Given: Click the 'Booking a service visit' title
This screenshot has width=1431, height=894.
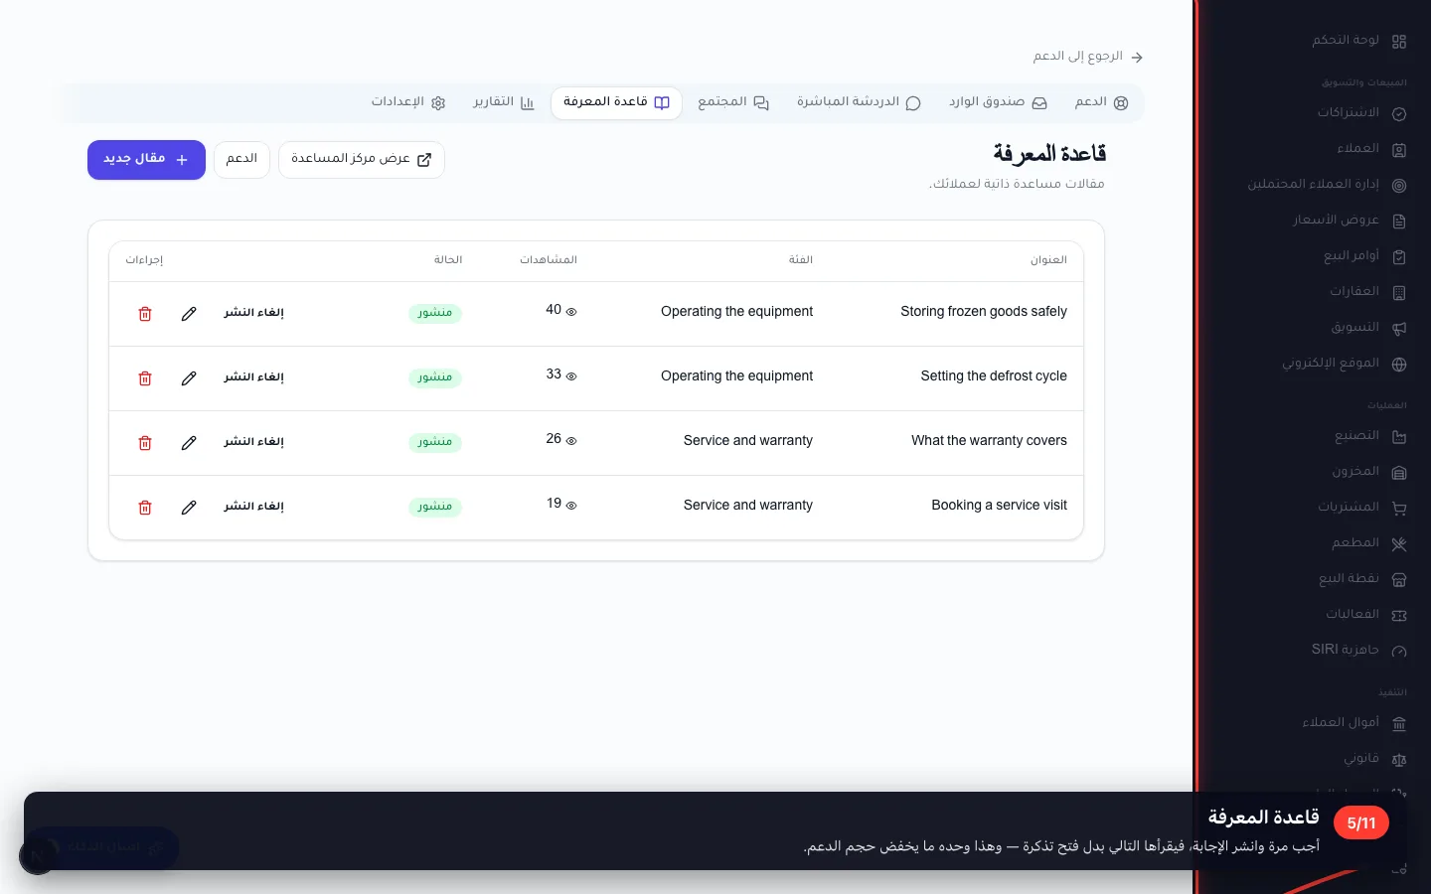Looking at the screenshot, I should pos(999,506).
